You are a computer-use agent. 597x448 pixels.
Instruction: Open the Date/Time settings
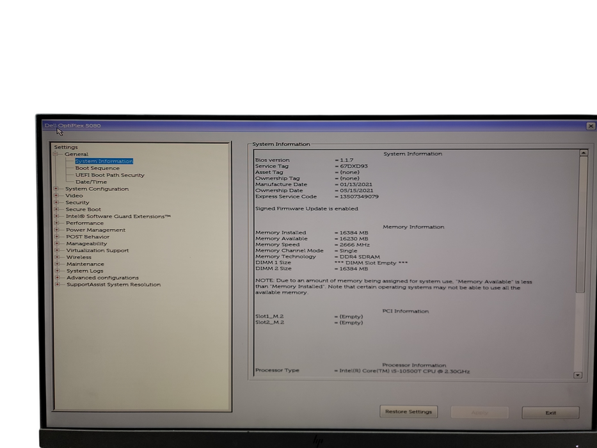coord(92,182)
